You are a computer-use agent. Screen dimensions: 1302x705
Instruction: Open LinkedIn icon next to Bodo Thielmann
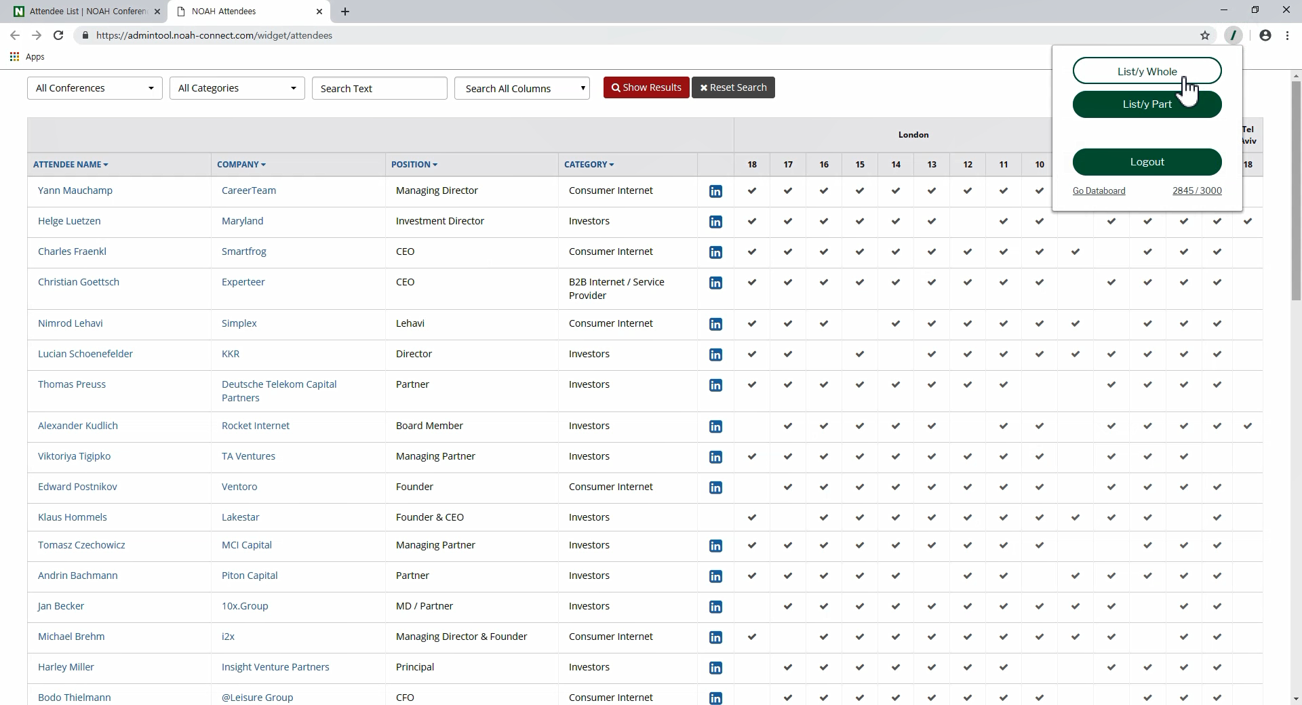point(715,698)
